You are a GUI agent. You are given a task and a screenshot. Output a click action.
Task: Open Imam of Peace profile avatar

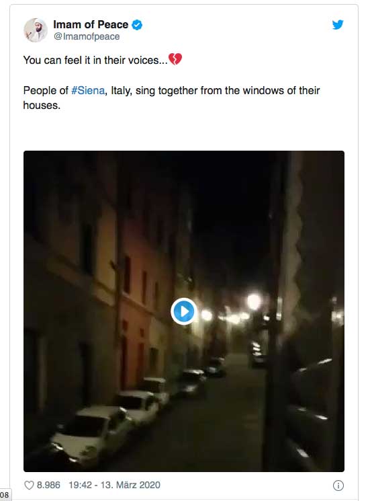pyautogui.click(x=36, y=30)
